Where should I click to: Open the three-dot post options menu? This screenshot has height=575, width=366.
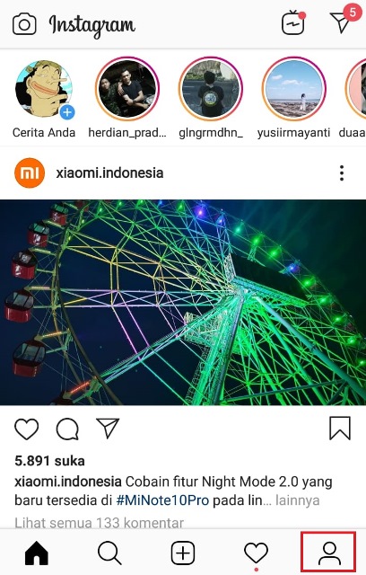pos(342,173)
